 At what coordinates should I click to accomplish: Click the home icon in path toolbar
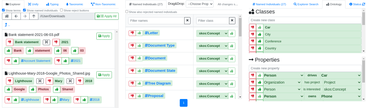point(7,16)
